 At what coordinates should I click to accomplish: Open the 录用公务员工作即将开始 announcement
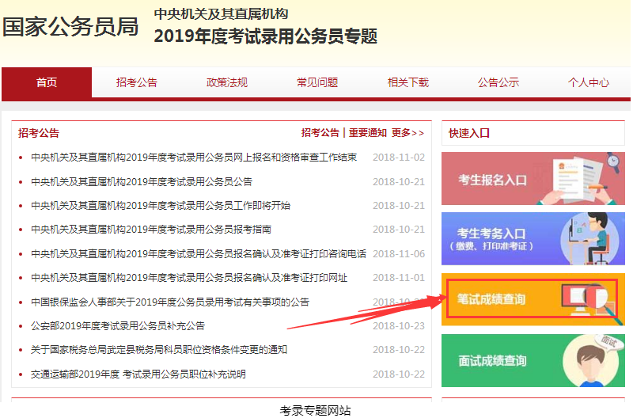161,206
